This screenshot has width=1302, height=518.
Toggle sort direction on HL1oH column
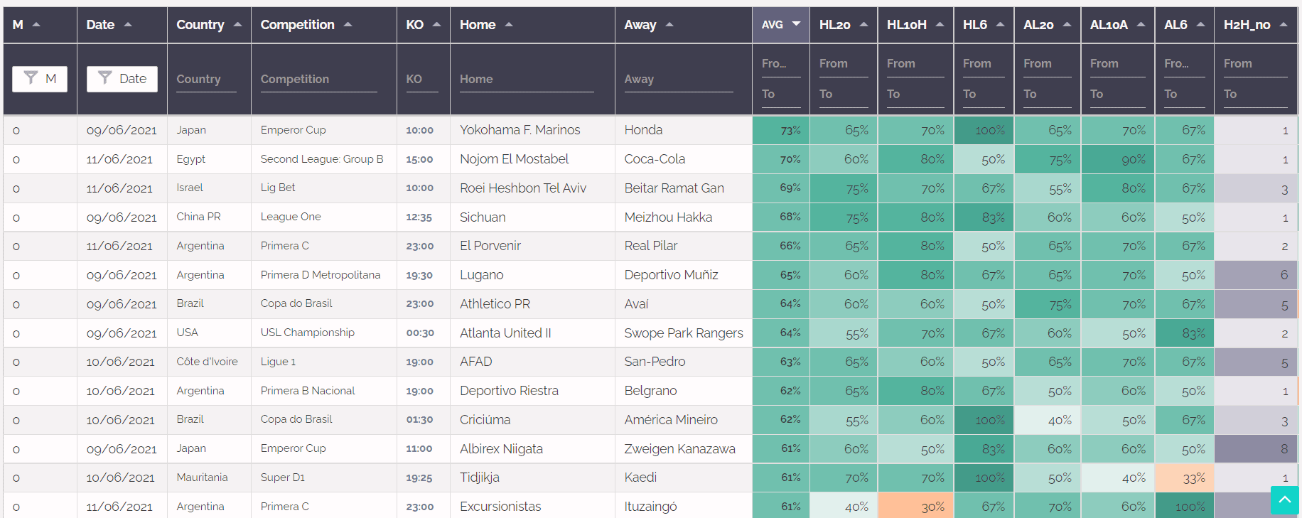[942, 23]
